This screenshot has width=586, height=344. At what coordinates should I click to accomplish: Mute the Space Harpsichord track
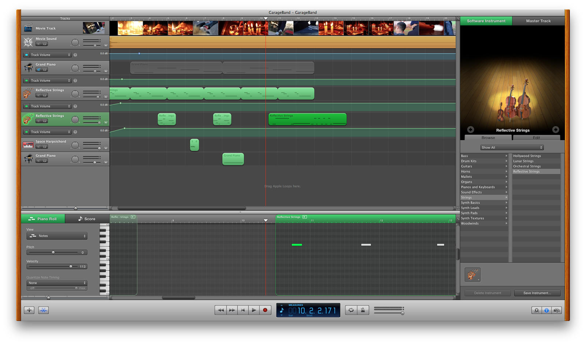pyautogui.click(x=38, y=147)
